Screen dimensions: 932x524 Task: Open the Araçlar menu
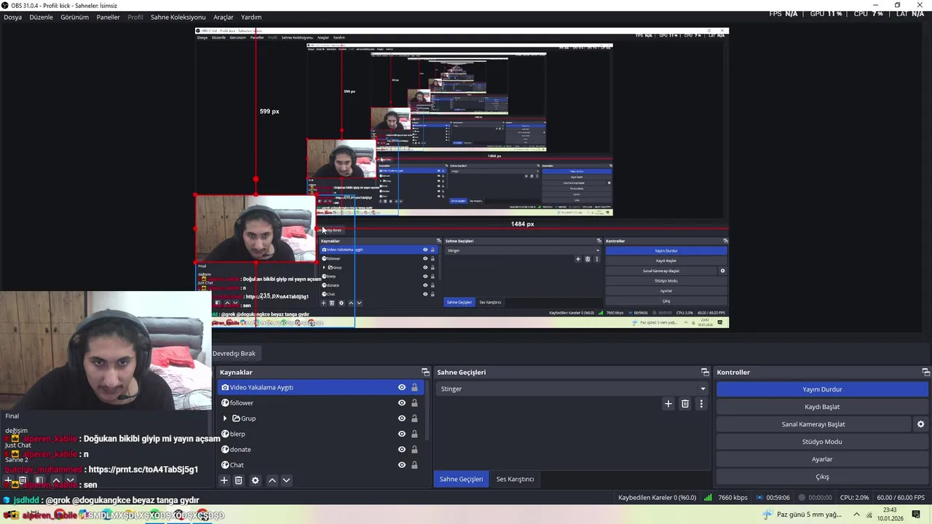(x=223, y=17)
